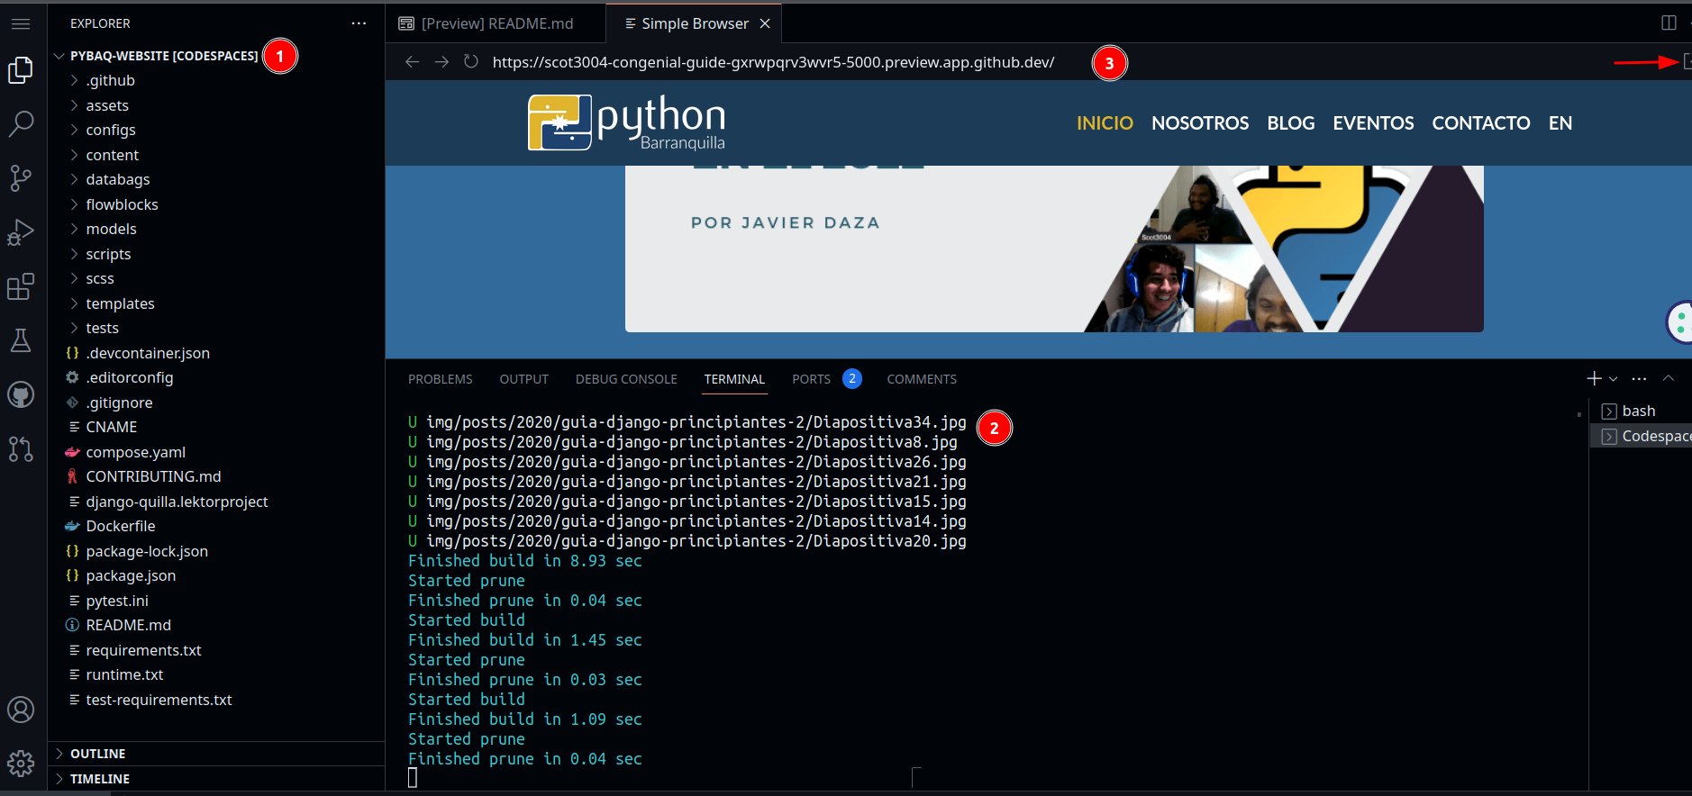Go back in Simple Browser
This screenshot has height=796, width=1692.
tap(413, 62)
